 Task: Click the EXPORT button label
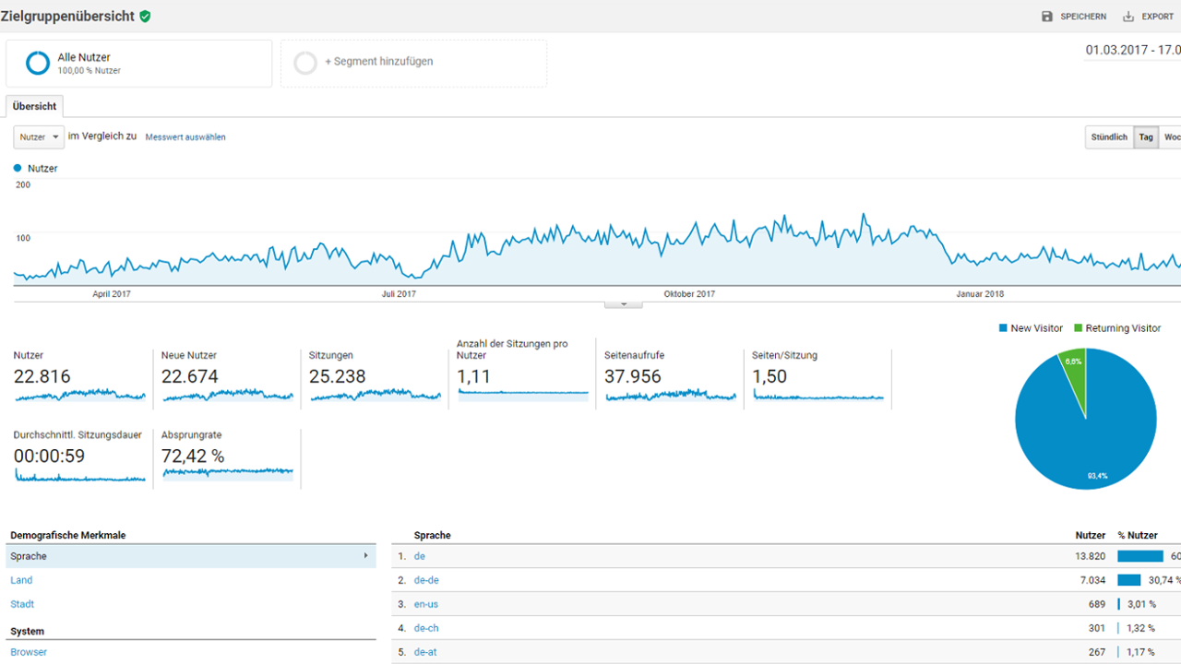pyautogui.click(x=1158, y=17)
